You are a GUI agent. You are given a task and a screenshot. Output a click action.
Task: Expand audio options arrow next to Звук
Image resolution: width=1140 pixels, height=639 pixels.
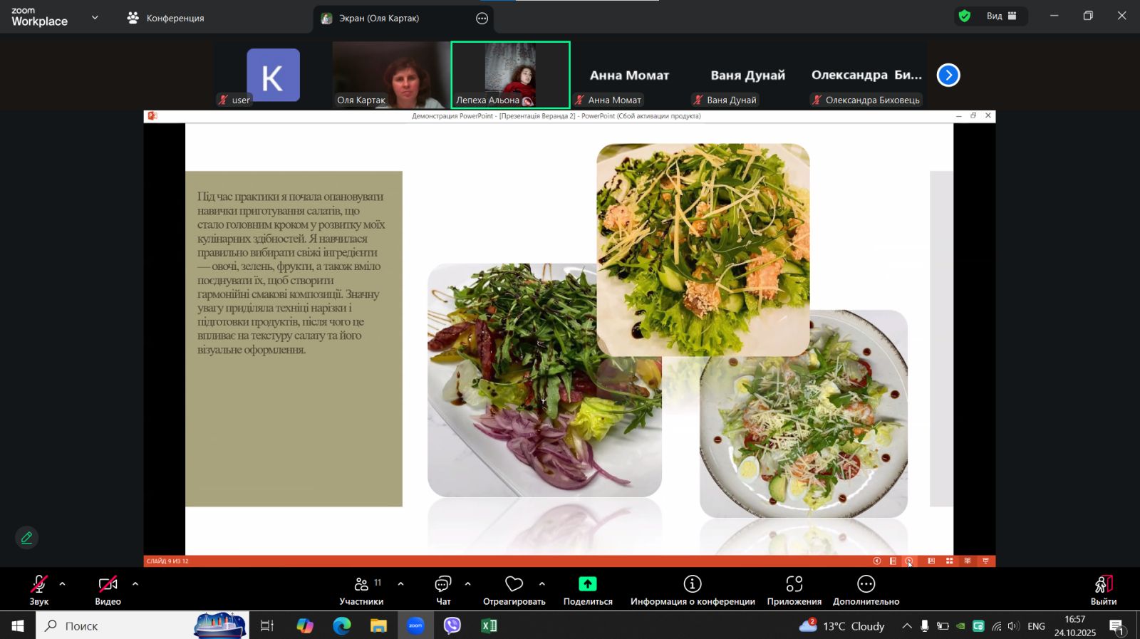click(63, 584)
